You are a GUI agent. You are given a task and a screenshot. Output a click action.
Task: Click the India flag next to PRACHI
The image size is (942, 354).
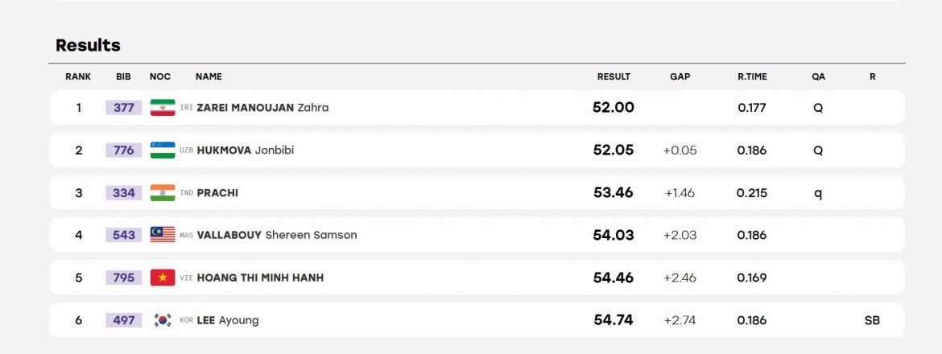click(163, 192)
